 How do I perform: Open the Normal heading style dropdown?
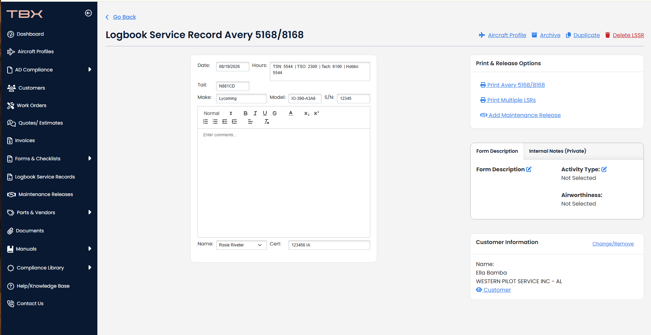click(218, 113)
